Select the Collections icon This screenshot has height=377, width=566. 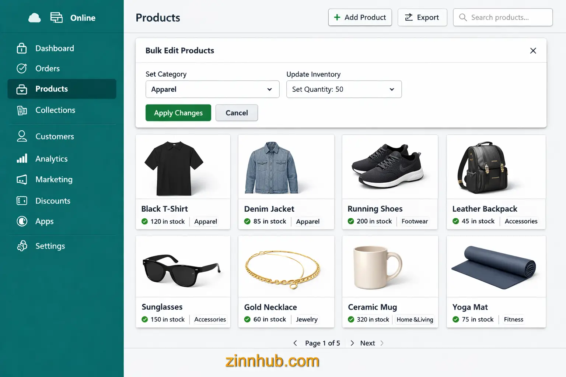tap(22, 110)
